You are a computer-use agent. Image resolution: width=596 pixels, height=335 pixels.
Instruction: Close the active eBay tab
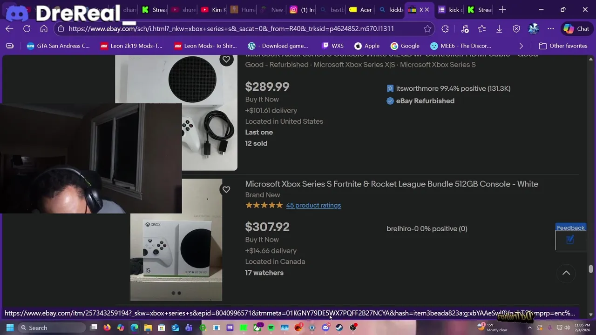pyautogui.click(x=427, y=9)
